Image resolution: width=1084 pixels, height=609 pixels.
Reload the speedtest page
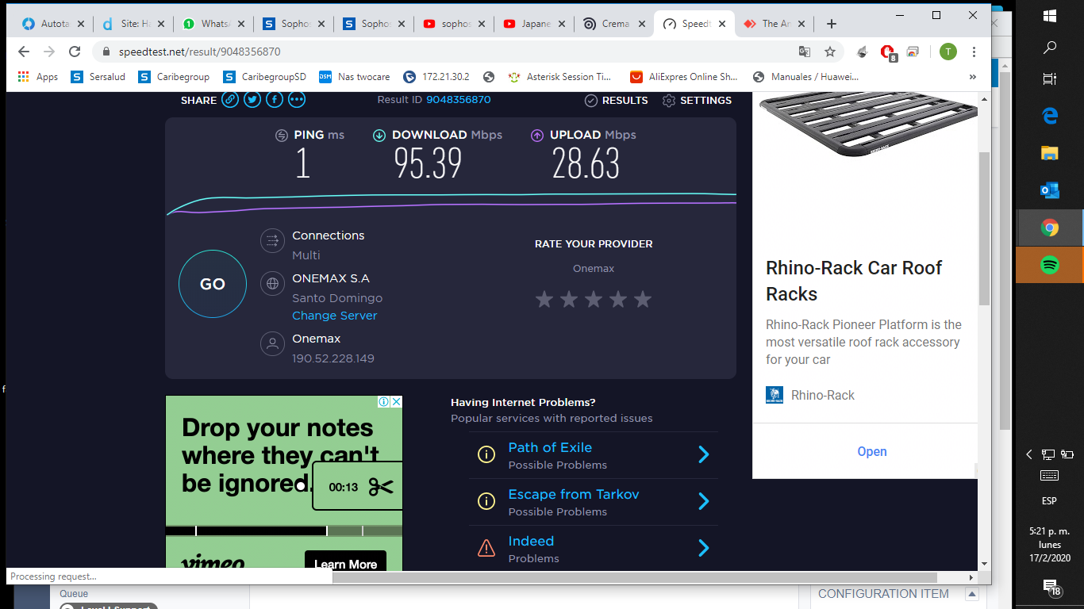point(75,52)
